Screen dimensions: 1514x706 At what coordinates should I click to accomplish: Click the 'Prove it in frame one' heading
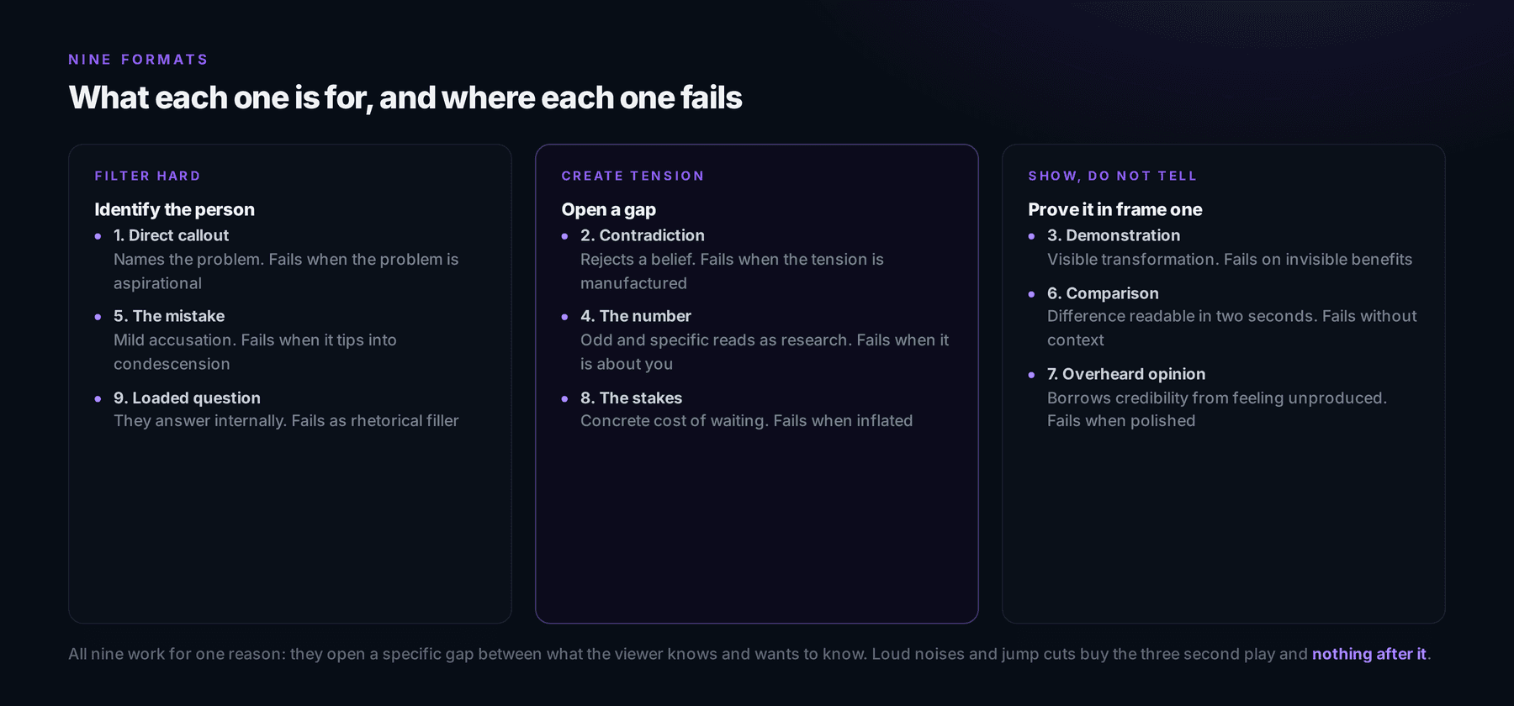1114,209
